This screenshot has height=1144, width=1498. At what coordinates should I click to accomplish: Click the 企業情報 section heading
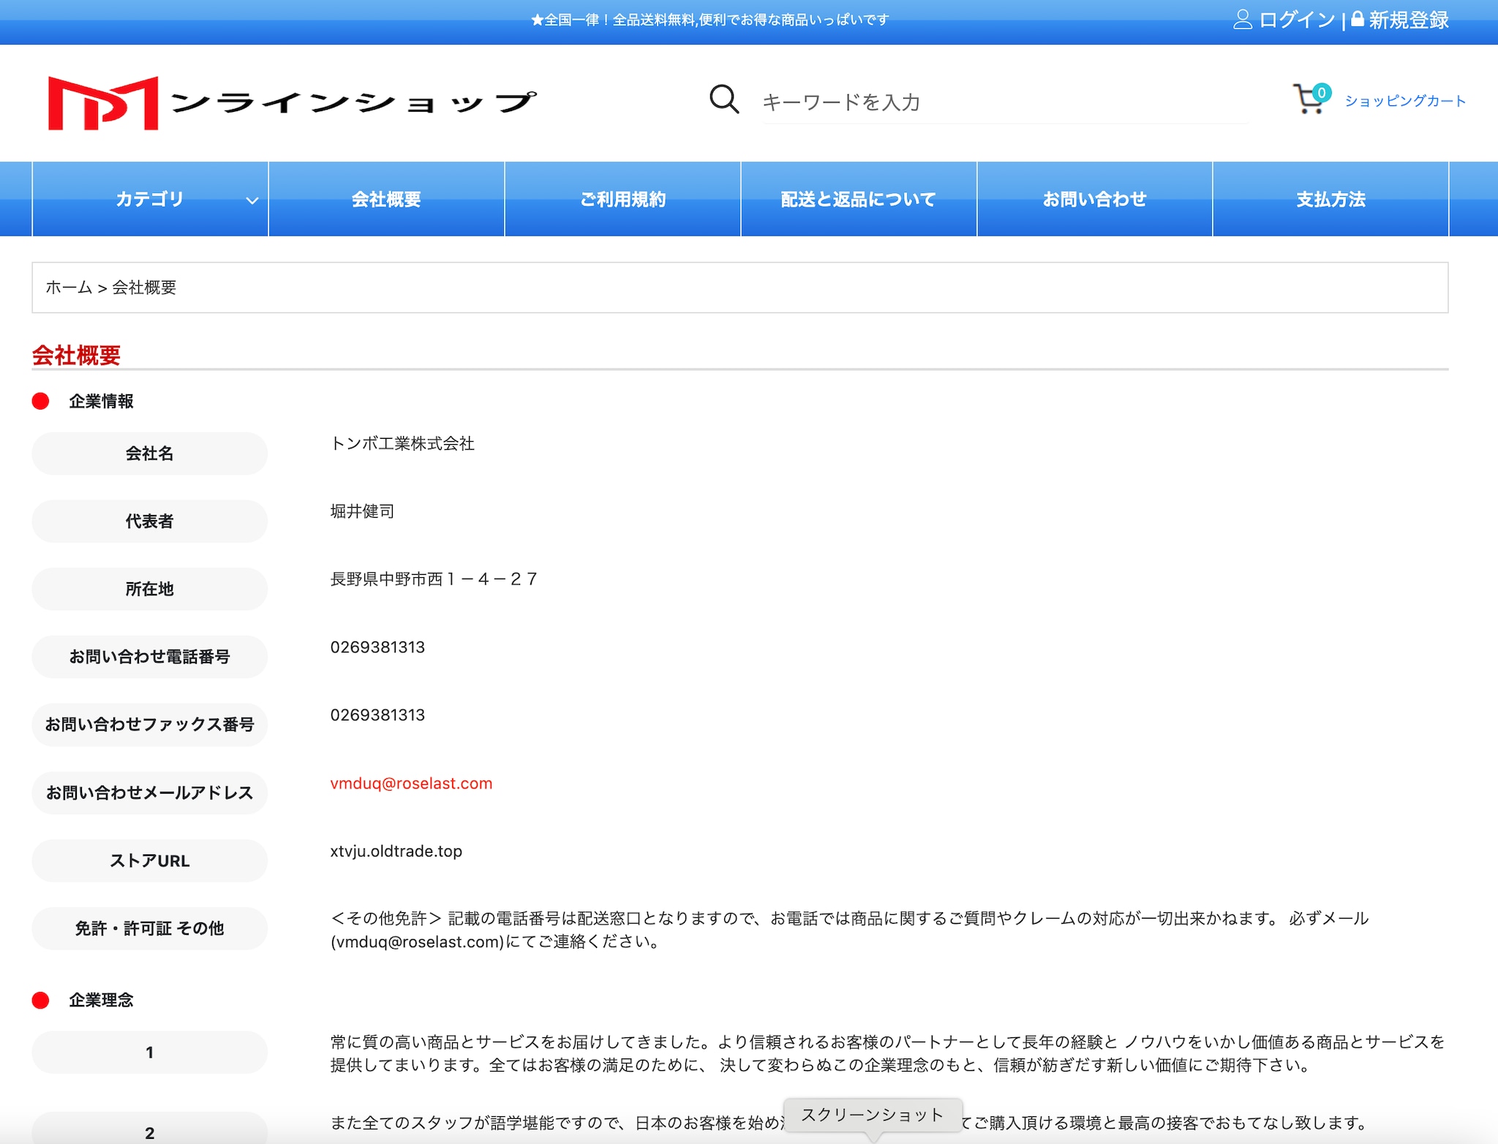101,401
